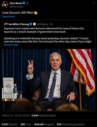The height and width of the screenshot is (127, 97).
Task: Open the @stillgray handle
Action: pyautogui.click(x=42, y=24)
